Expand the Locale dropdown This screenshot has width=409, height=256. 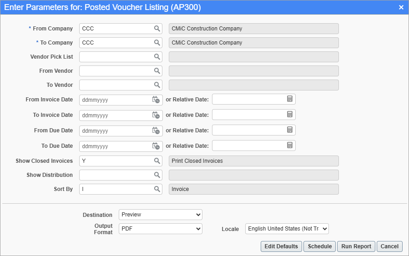287,229
